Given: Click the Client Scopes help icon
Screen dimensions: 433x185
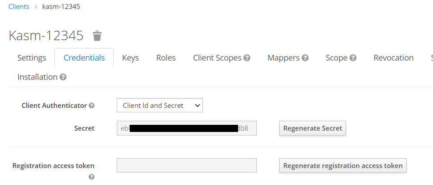Looking at the screenshot, I should pyautogui.click(x=247, y=58).
